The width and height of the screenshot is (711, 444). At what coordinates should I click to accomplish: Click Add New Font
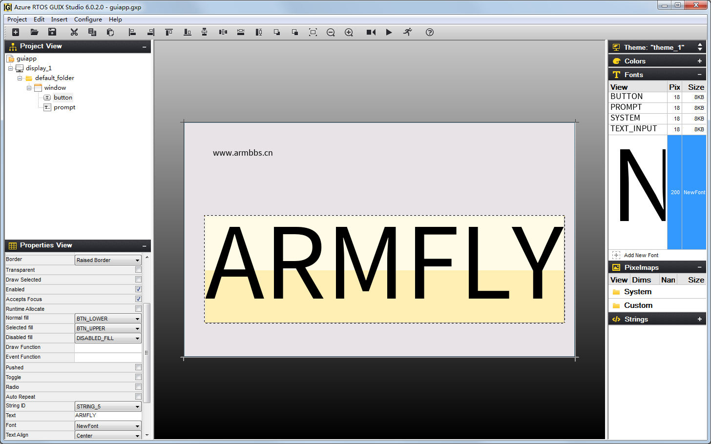[x=641, y=255]
